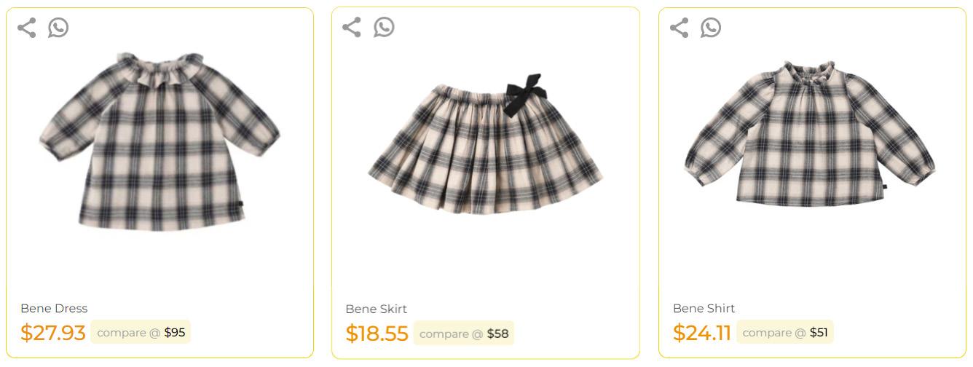This screenshot has height=367, width=973.
Task: Click share icon on Bene Skirt card
Action: coord(352,28)
